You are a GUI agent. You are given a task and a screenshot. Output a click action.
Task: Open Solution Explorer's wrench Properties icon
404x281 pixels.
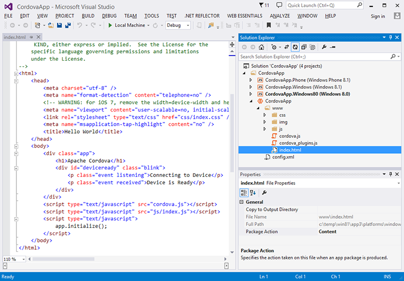[x=324, y=47]
